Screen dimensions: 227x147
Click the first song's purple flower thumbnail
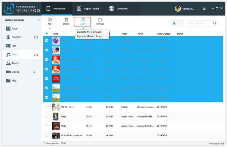point(56,41)
